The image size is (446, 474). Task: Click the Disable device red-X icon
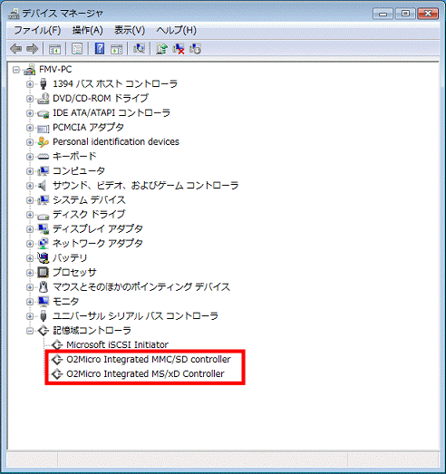pyautogui.click(x=179, y=48)
